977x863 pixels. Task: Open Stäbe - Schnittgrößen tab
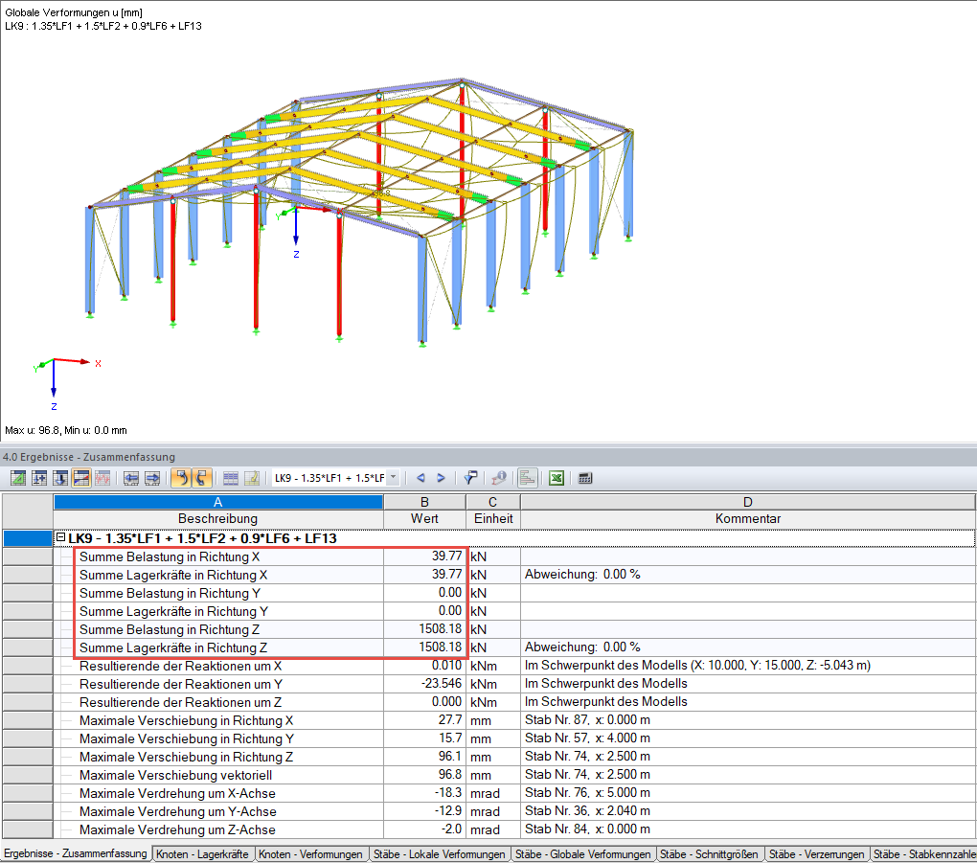pos(709,854)
